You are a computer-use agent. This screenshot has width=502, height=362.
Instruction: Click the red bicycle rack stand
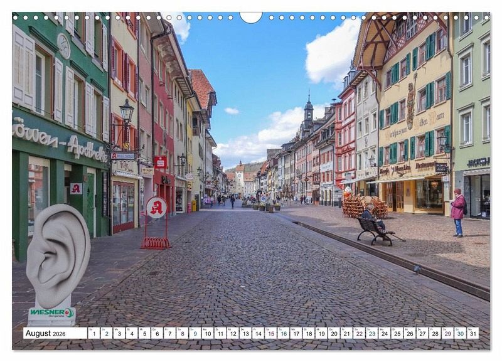coord(155,242)
